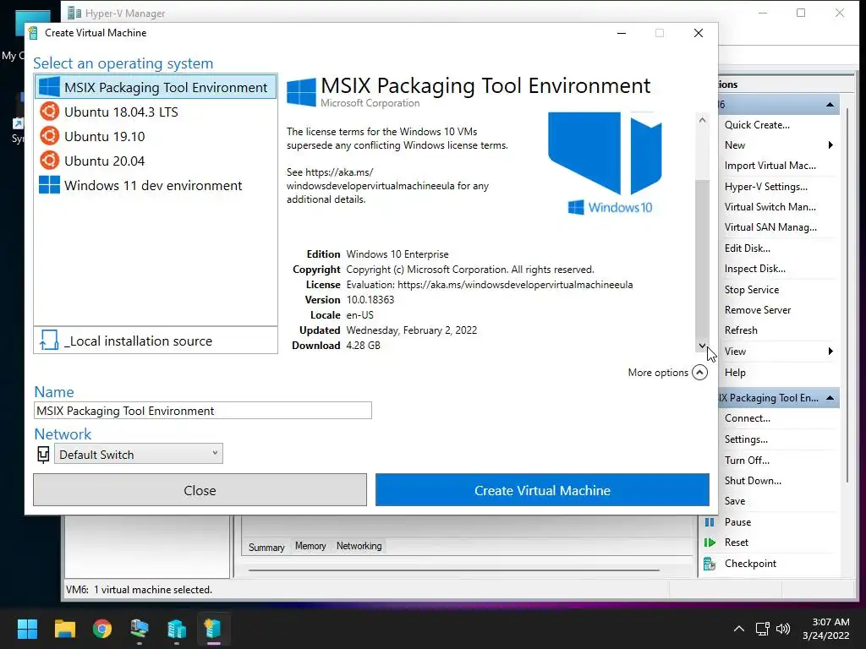
Task: Expand New submenu arrow in Actions
Action: click(x=830, y=145)
